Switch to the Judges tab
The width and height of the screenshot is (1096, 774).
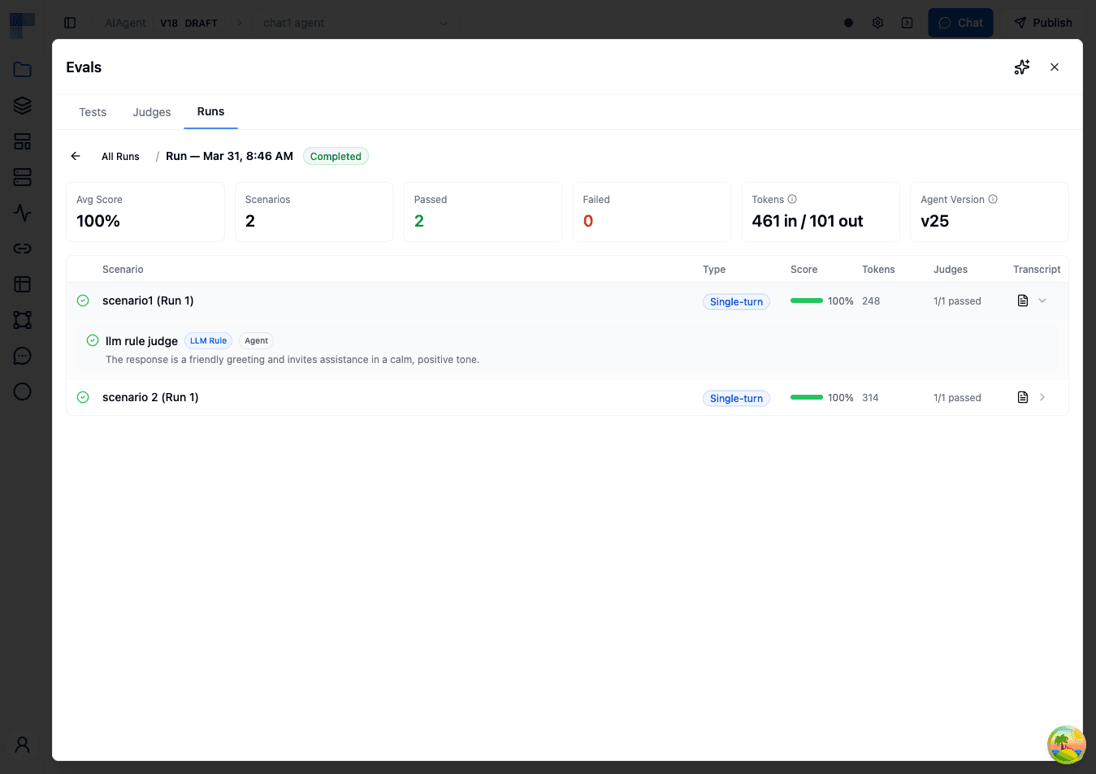pyautogui.click(x=152, y=112)
